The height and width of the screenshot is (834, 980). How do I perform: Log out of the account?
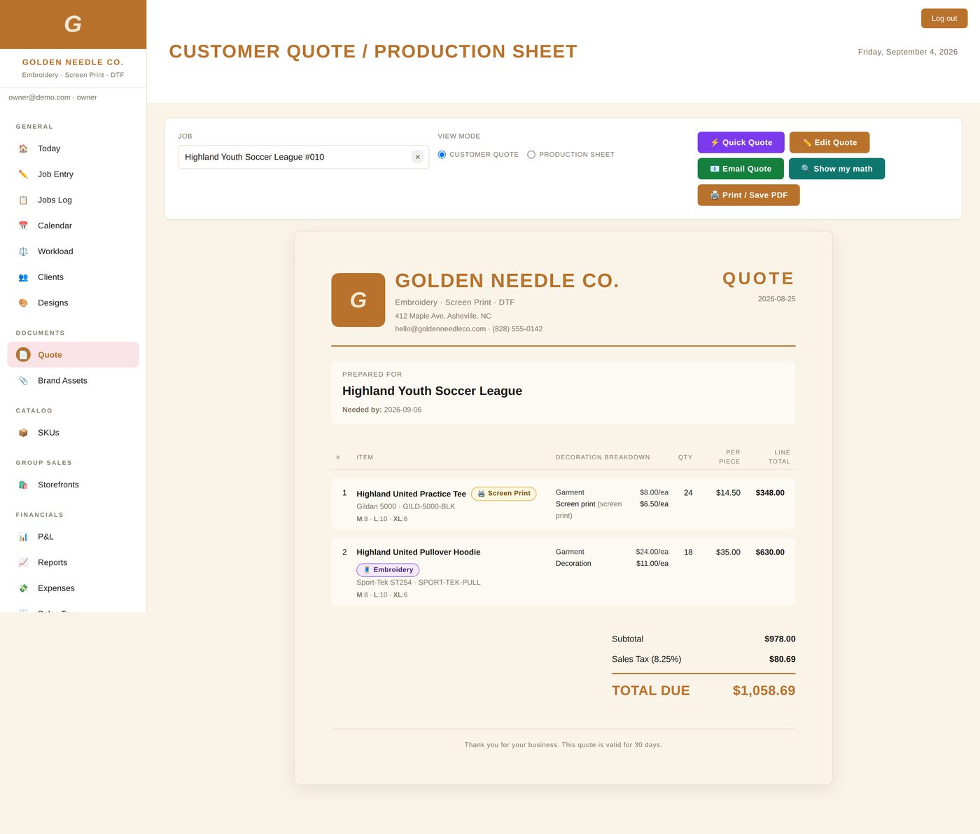click(x=944, y=18)
